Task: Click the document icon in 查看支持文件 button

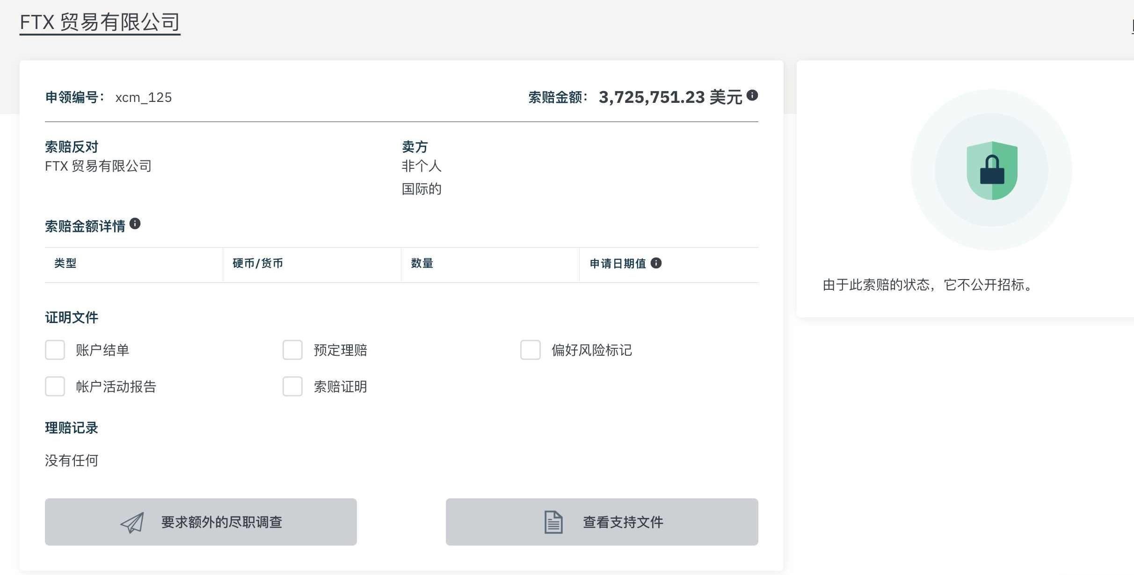Action: (553, 522)
